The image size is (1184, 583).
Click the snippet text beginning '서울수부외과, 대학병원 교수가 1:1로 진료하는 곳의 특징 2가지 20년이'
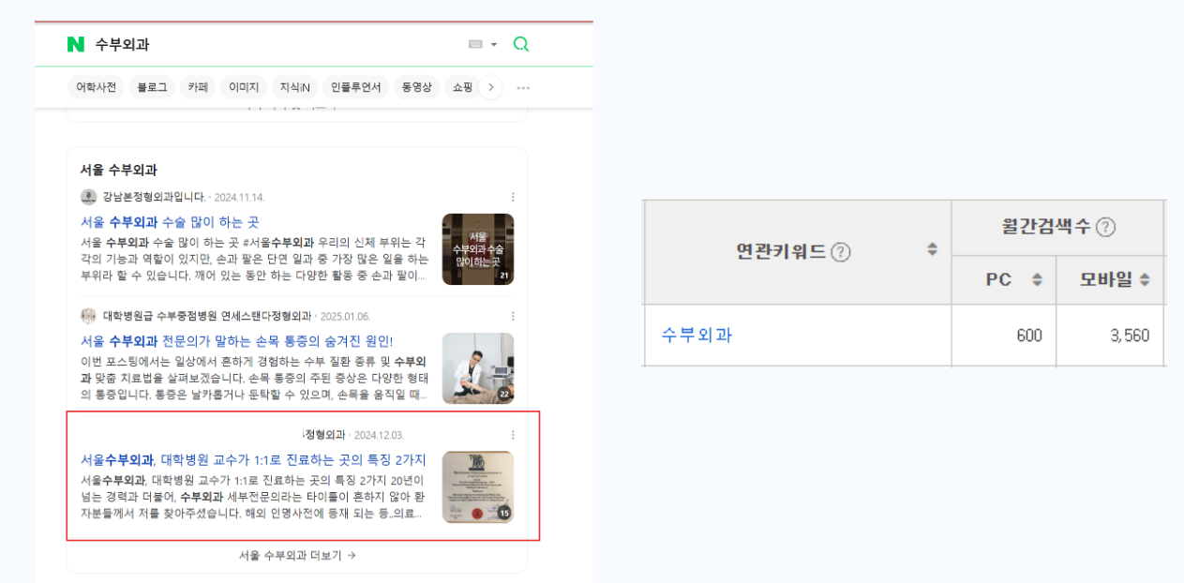[x=252, y=497]
